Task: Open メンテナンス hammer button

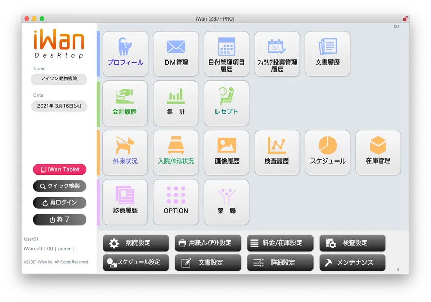Action: coord(352,263)
